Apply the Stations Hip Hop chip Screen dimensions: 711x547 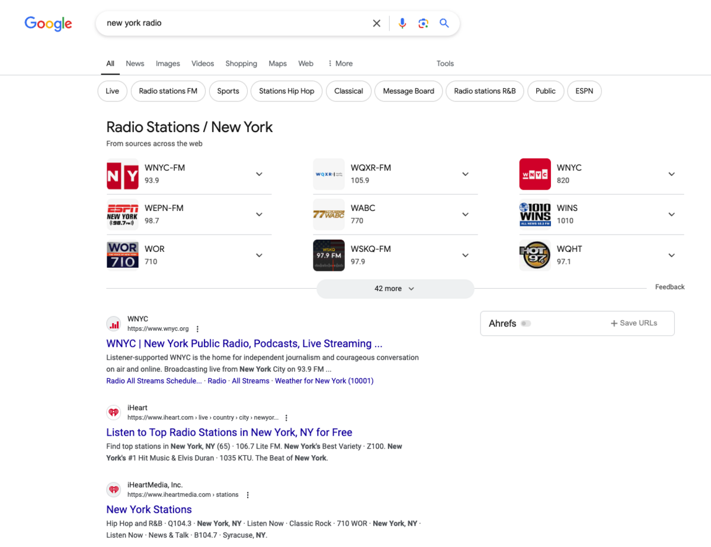(287, 91)
